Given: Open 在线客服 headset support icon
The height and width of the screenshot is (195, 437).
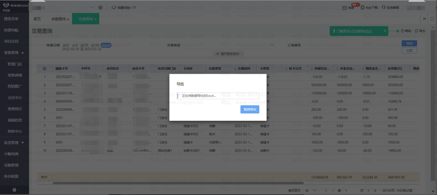Looking at the screenshot, I should tap(384, 7).
